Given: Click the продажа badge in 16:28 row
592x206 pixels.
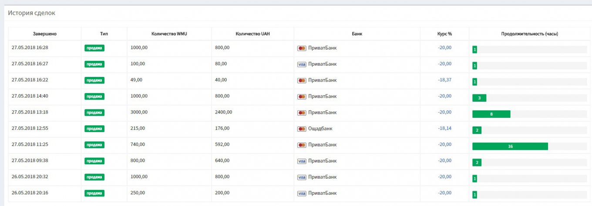Looking at the screenshot, I should point(94,48).
